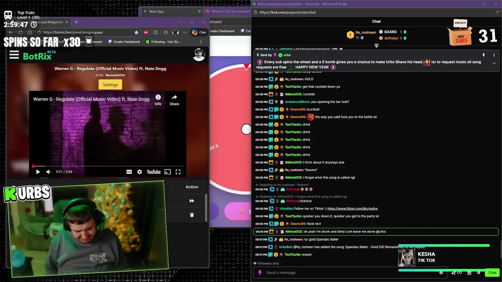This screenshot has height=282, width=502.
Task: Open the chat shop icon
Action: pos(469,273)
